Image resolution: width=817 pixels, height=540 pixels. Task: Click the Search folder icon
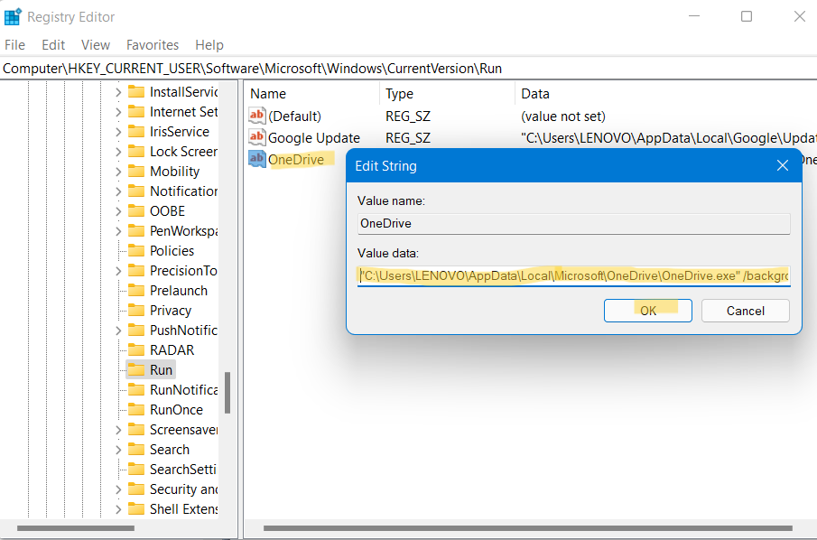[x=136, y=450]
